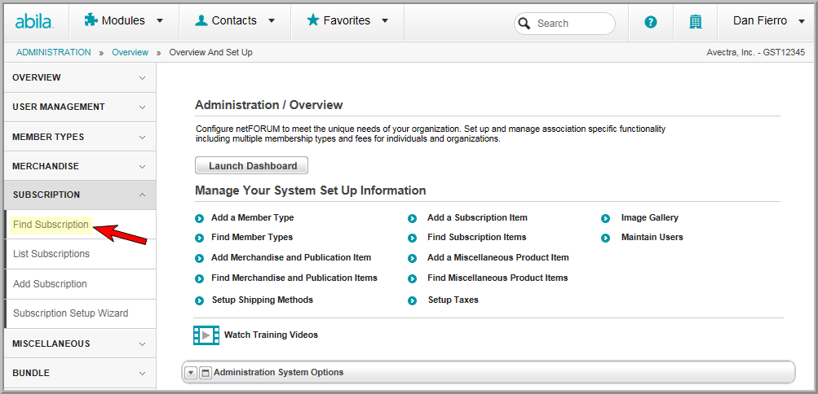Open the Favorites menu

click(347, 21)
